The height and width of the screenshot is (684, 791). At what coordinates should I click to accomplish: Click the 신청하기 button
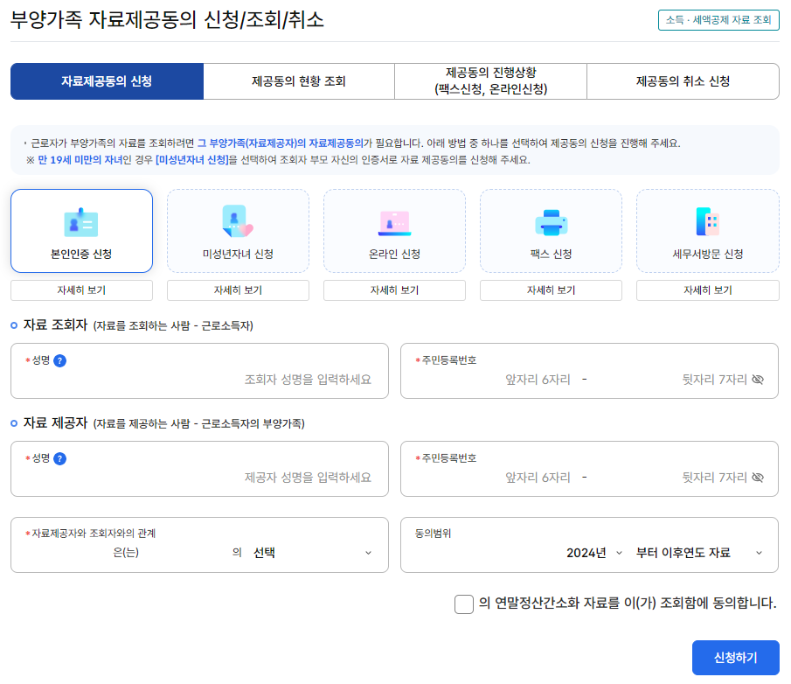click(x=734, y=658)
